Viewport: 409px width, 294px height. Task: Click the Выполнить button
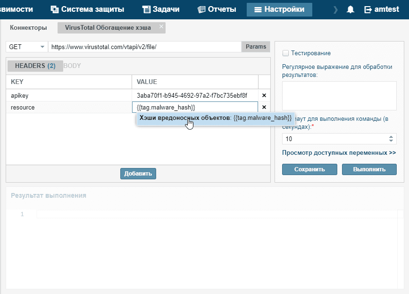click(369, 169)
